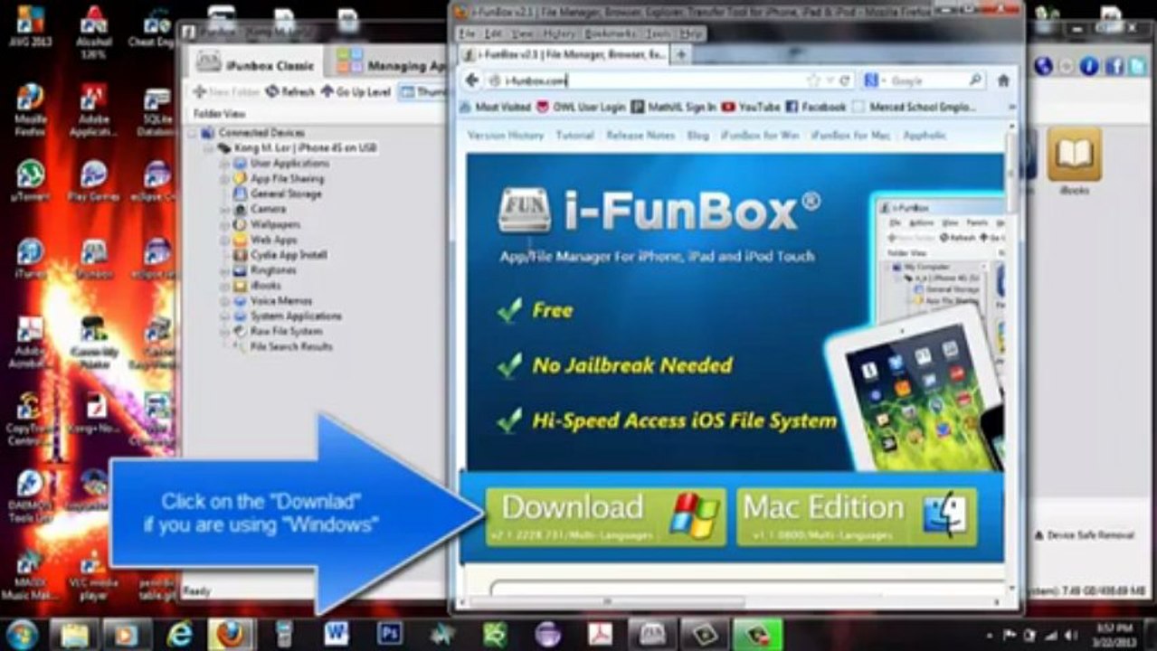The width and height of the screenshot is (1157, 651).
Task: Click Refresh in the iFunbox toolbar
Action: click(x=290, y=92)
